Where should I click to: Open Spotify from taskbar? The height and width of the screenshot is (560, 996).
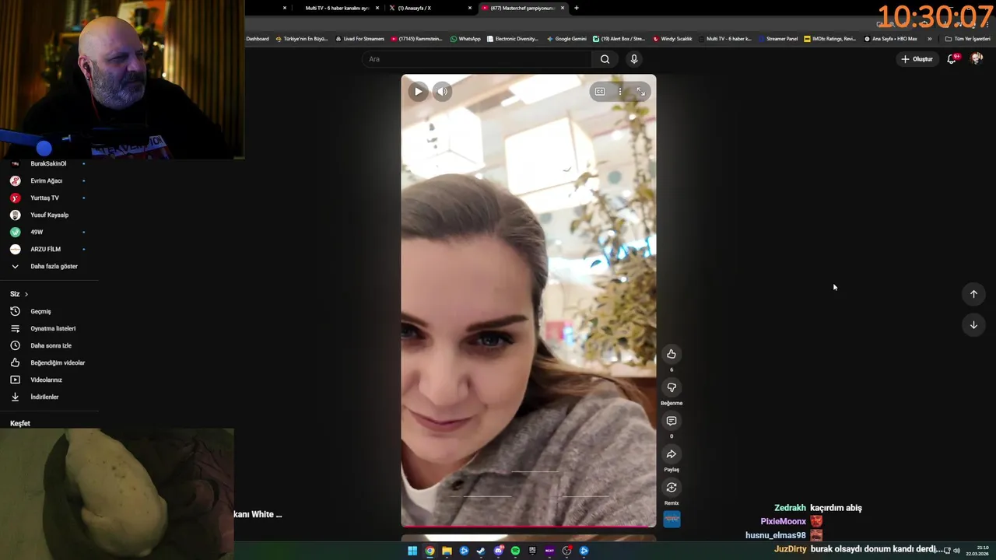pos(515,551)
